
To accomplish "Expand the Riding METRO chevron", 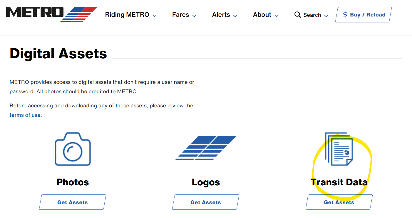I will point(155,16).
